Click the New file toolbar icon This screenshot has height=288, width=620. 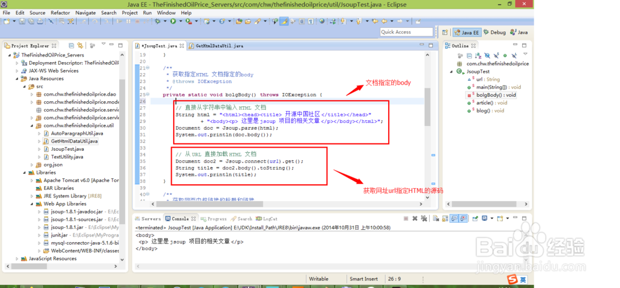[7, 21]
